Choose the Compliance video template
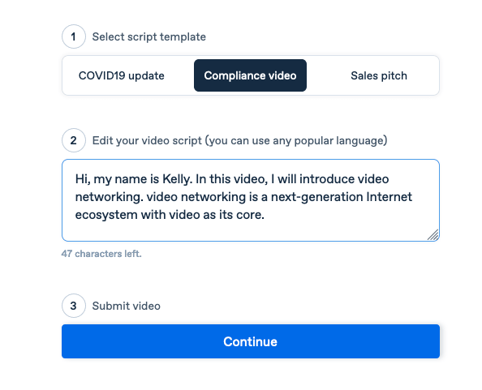 click(x=250, y=75)
